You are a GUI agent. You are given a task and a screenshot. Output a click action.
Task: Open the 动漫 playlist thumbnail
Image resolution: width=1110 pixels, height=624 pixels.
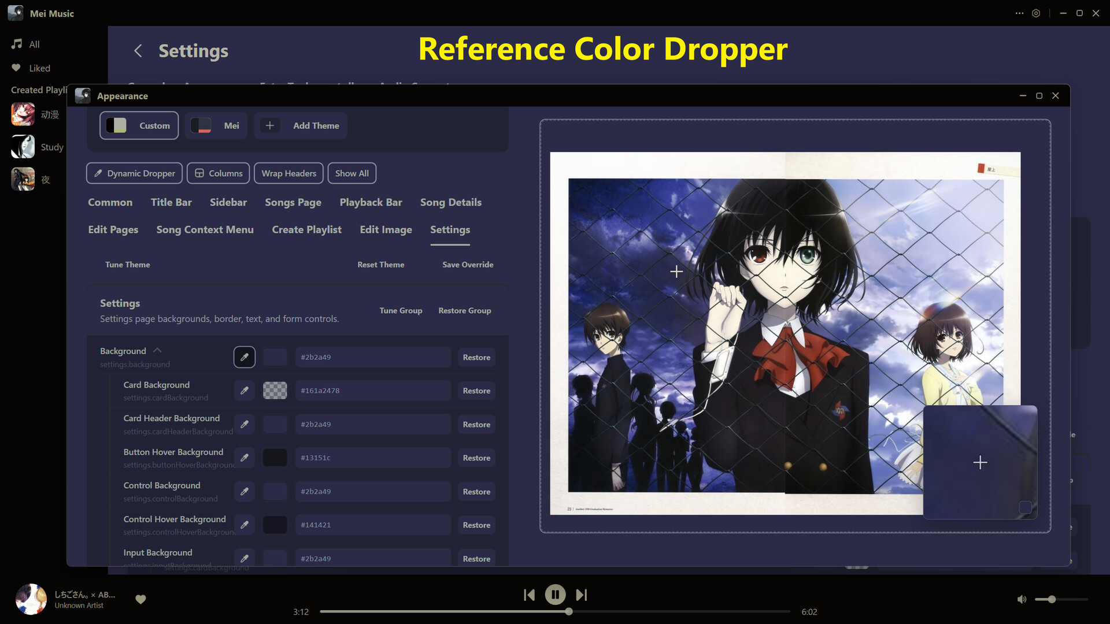[x=23, y=114]
